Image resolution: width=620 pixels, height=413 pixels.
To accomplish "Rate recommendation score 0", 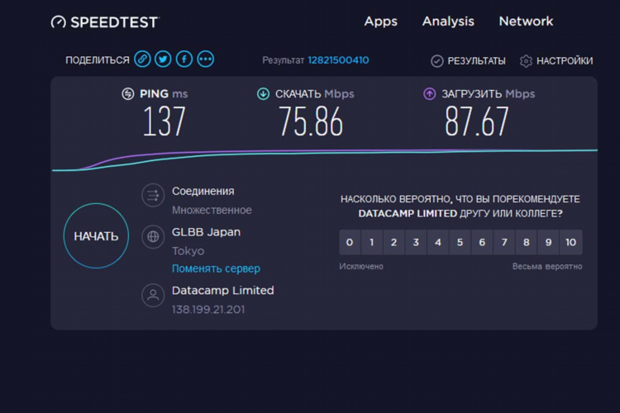I will click(350, 242).
